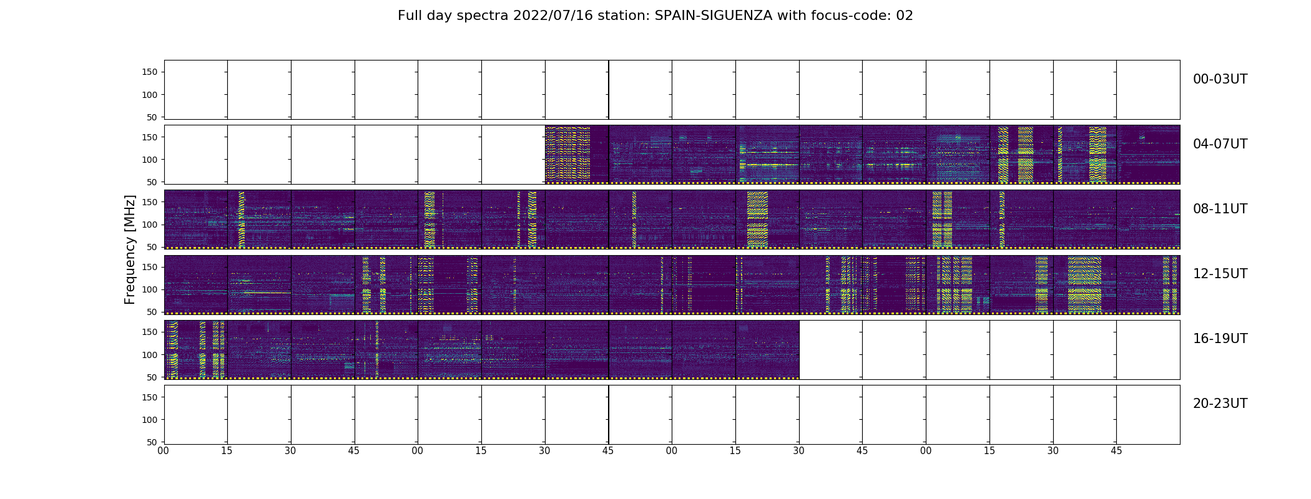Select the 00-03UT row label

(x=1220, y=79)
